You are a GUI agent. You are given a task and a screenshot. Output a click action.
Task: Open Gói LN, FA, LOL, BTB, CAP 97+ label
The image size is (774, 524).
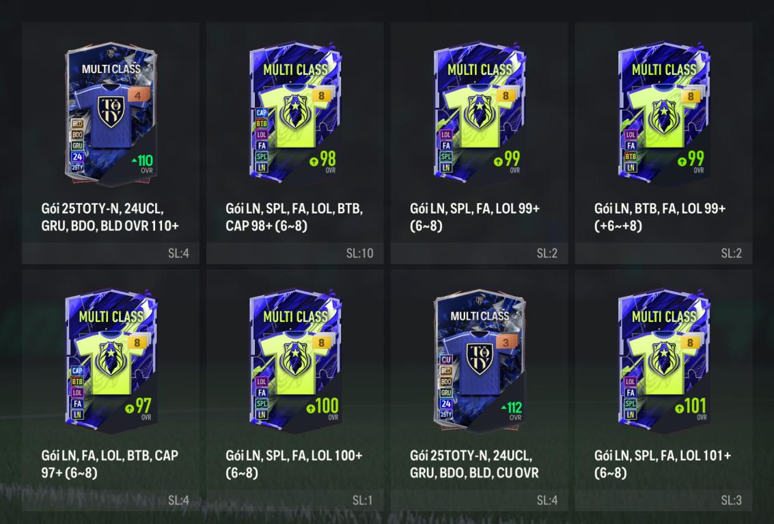coord(109,464)
